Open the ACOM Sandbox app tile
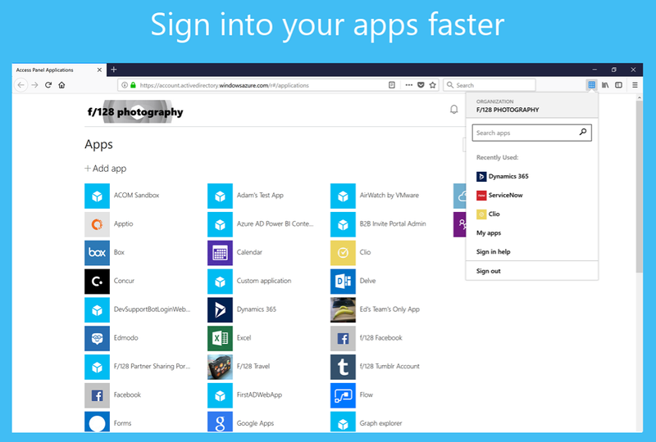 [97, 196]
